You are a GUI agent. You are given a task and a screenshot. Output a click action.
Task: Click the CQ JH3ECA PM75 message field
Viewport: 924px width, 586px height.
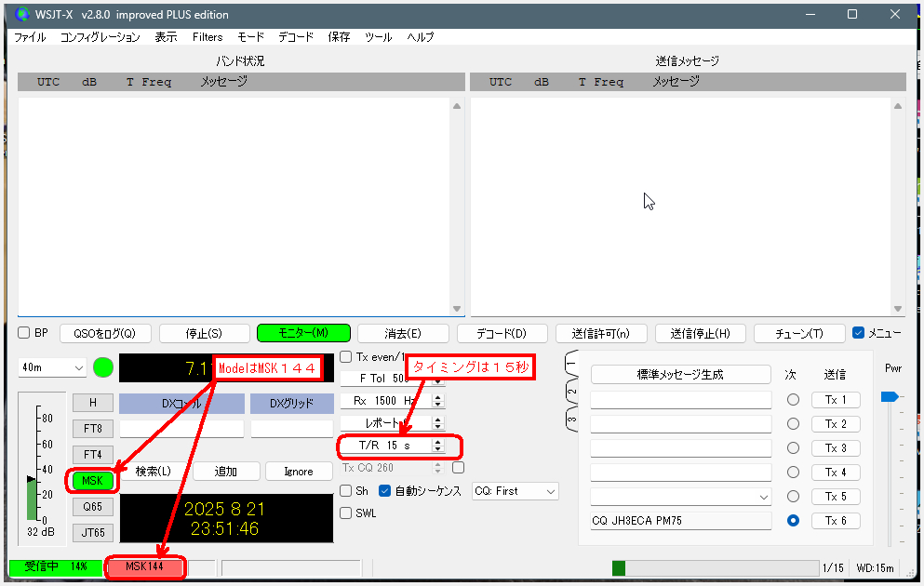[680, 521]
